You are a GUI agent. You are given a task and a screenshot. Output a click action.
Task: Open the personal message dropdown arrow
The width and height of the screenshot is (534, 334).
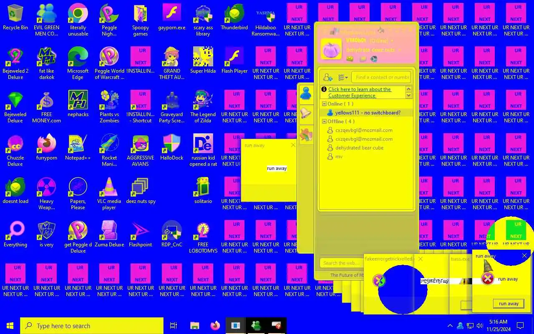(399, 50)
